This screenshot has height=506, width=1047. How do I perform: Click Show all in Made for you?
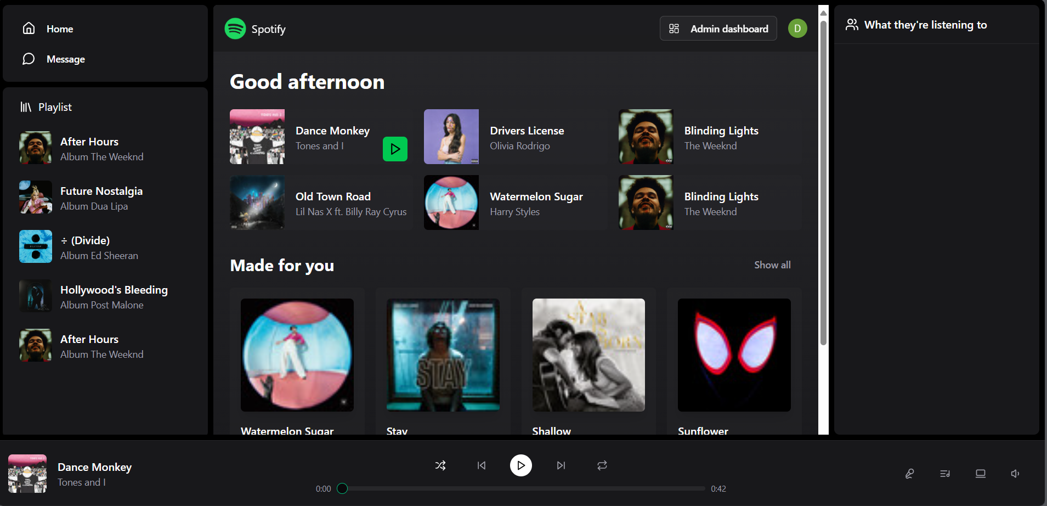point(772,265)
